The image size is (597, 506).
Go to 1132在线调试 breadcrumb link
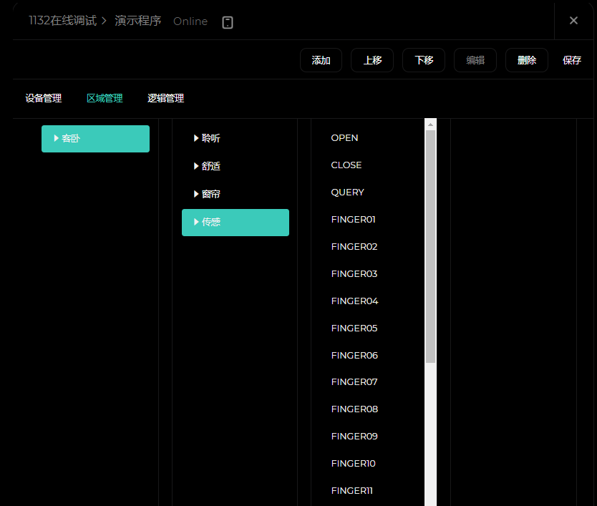[62, 21]
